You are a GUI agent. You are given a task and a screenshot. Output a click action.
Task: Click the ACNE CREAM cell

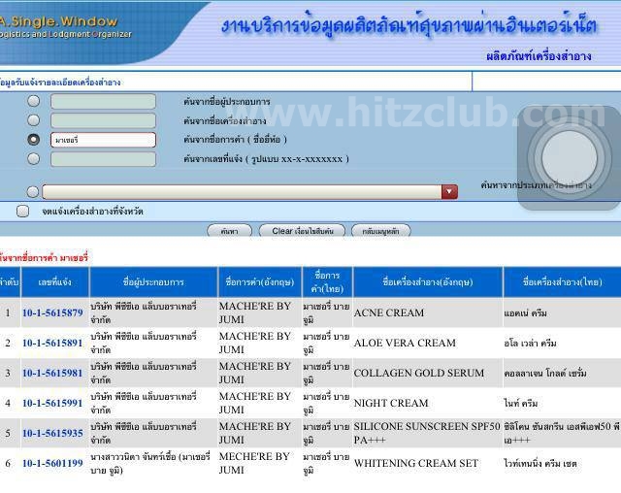coord(428,312)
